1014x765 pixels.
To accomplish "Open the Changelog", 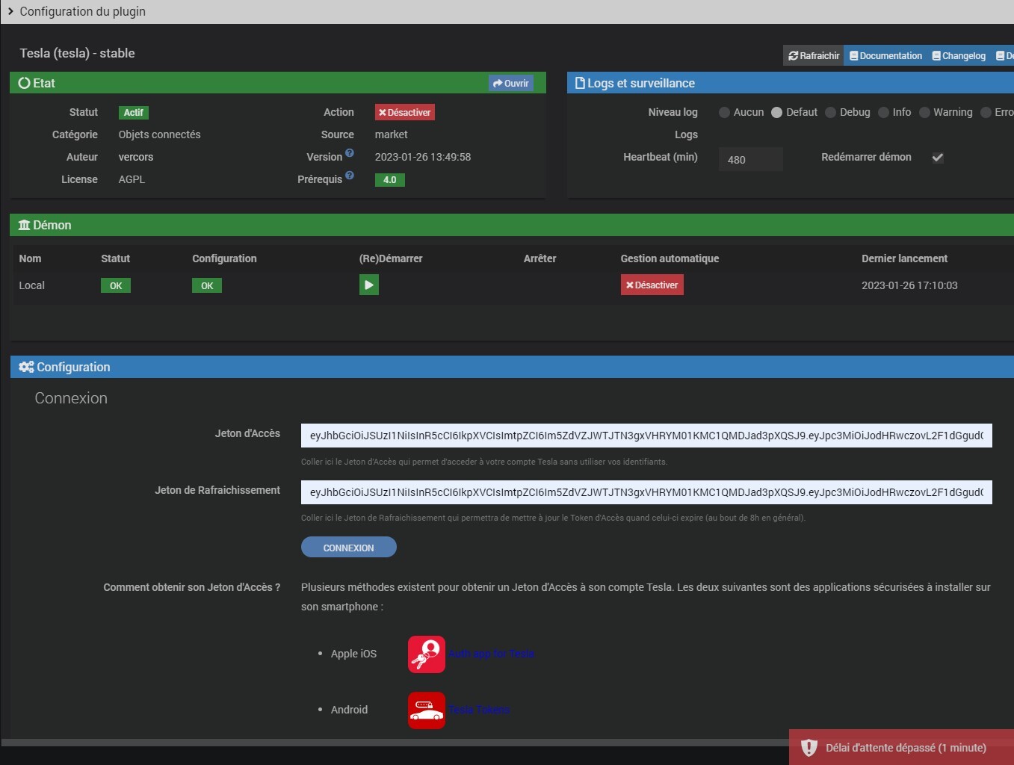I will (959, 56).
